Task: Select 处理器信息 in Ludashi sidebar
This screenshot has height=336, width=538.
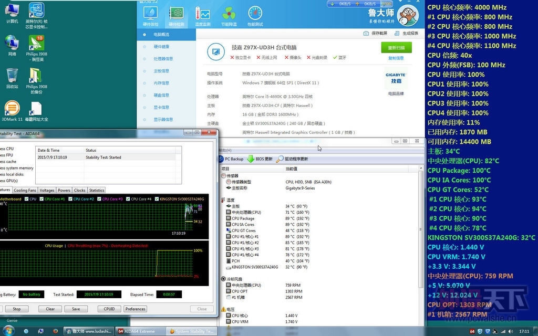Action: [167, 59]
